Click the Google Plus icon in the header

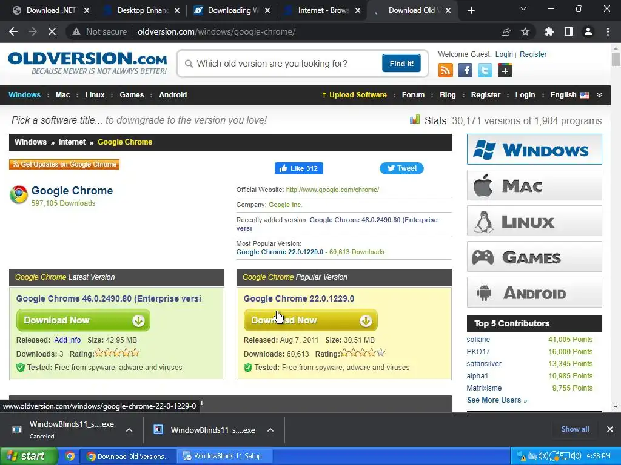coord(505,70)
